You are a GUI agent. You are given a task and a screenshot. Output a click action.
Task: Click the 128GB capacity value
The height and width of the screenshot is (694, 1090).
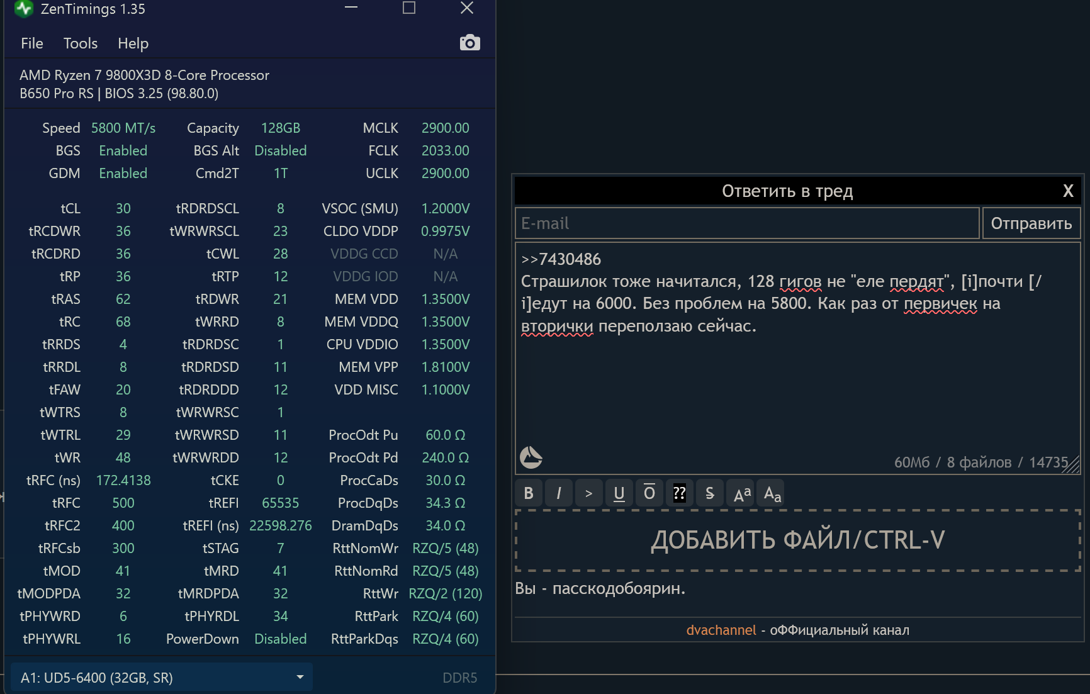coord(281,128)
